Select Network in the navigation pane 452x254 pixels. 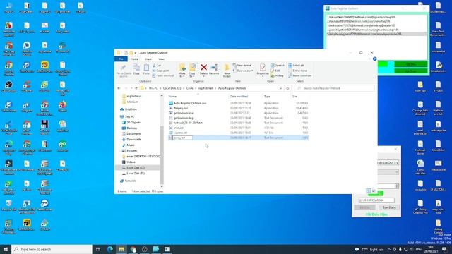click(x=130, y=181)
